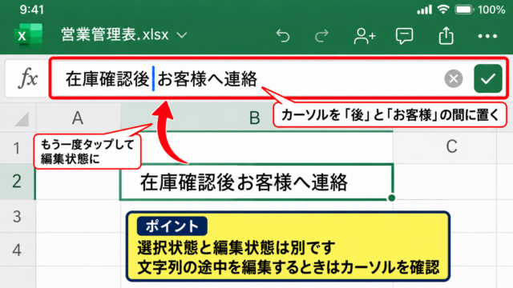Viewport: 513px width, 288px height.
Task: Cancel the edit with the gray X
Action: [x=454, y=78]
